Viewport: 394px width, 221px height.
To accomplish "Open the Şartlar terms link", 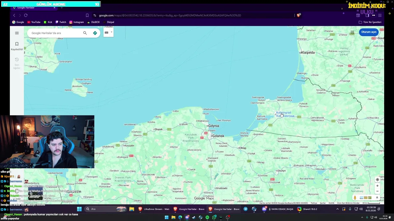I will tap(323, 203).
